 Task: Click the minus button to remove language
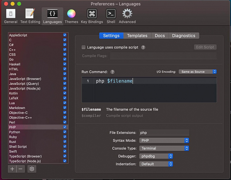click(x=20, y=169)
